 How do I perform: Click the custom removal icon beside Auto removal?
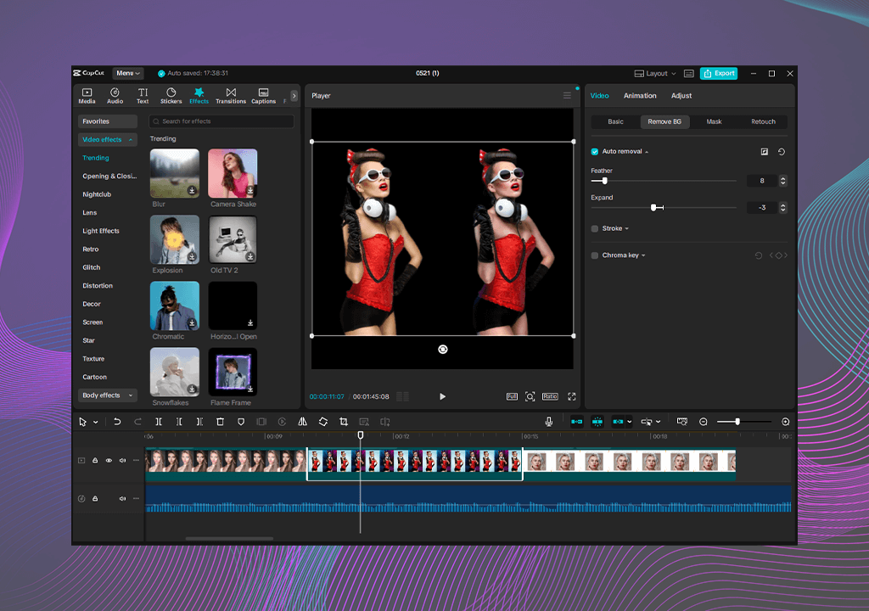(765, 151)
